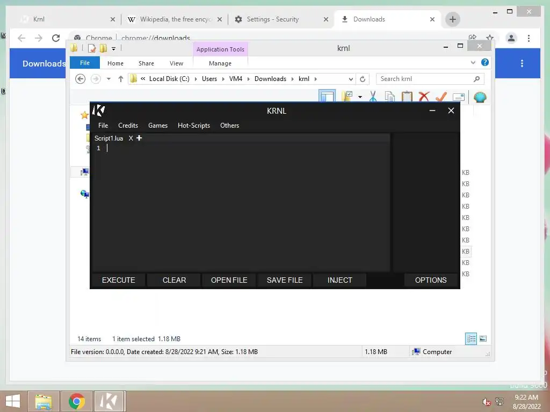Expand the Explorer ribbon with the chevron

pos(473,62)
